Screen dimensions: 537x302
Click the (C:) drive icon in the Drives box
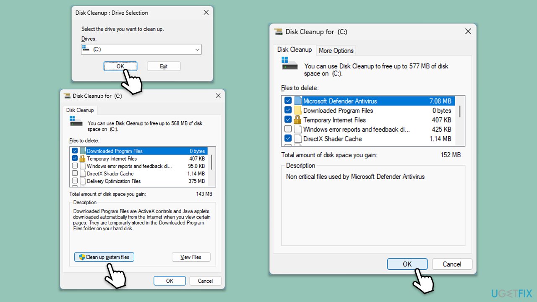coord(86,49)
